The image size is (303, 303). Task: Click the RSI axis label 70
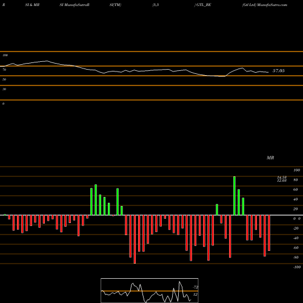click(4, 70)
